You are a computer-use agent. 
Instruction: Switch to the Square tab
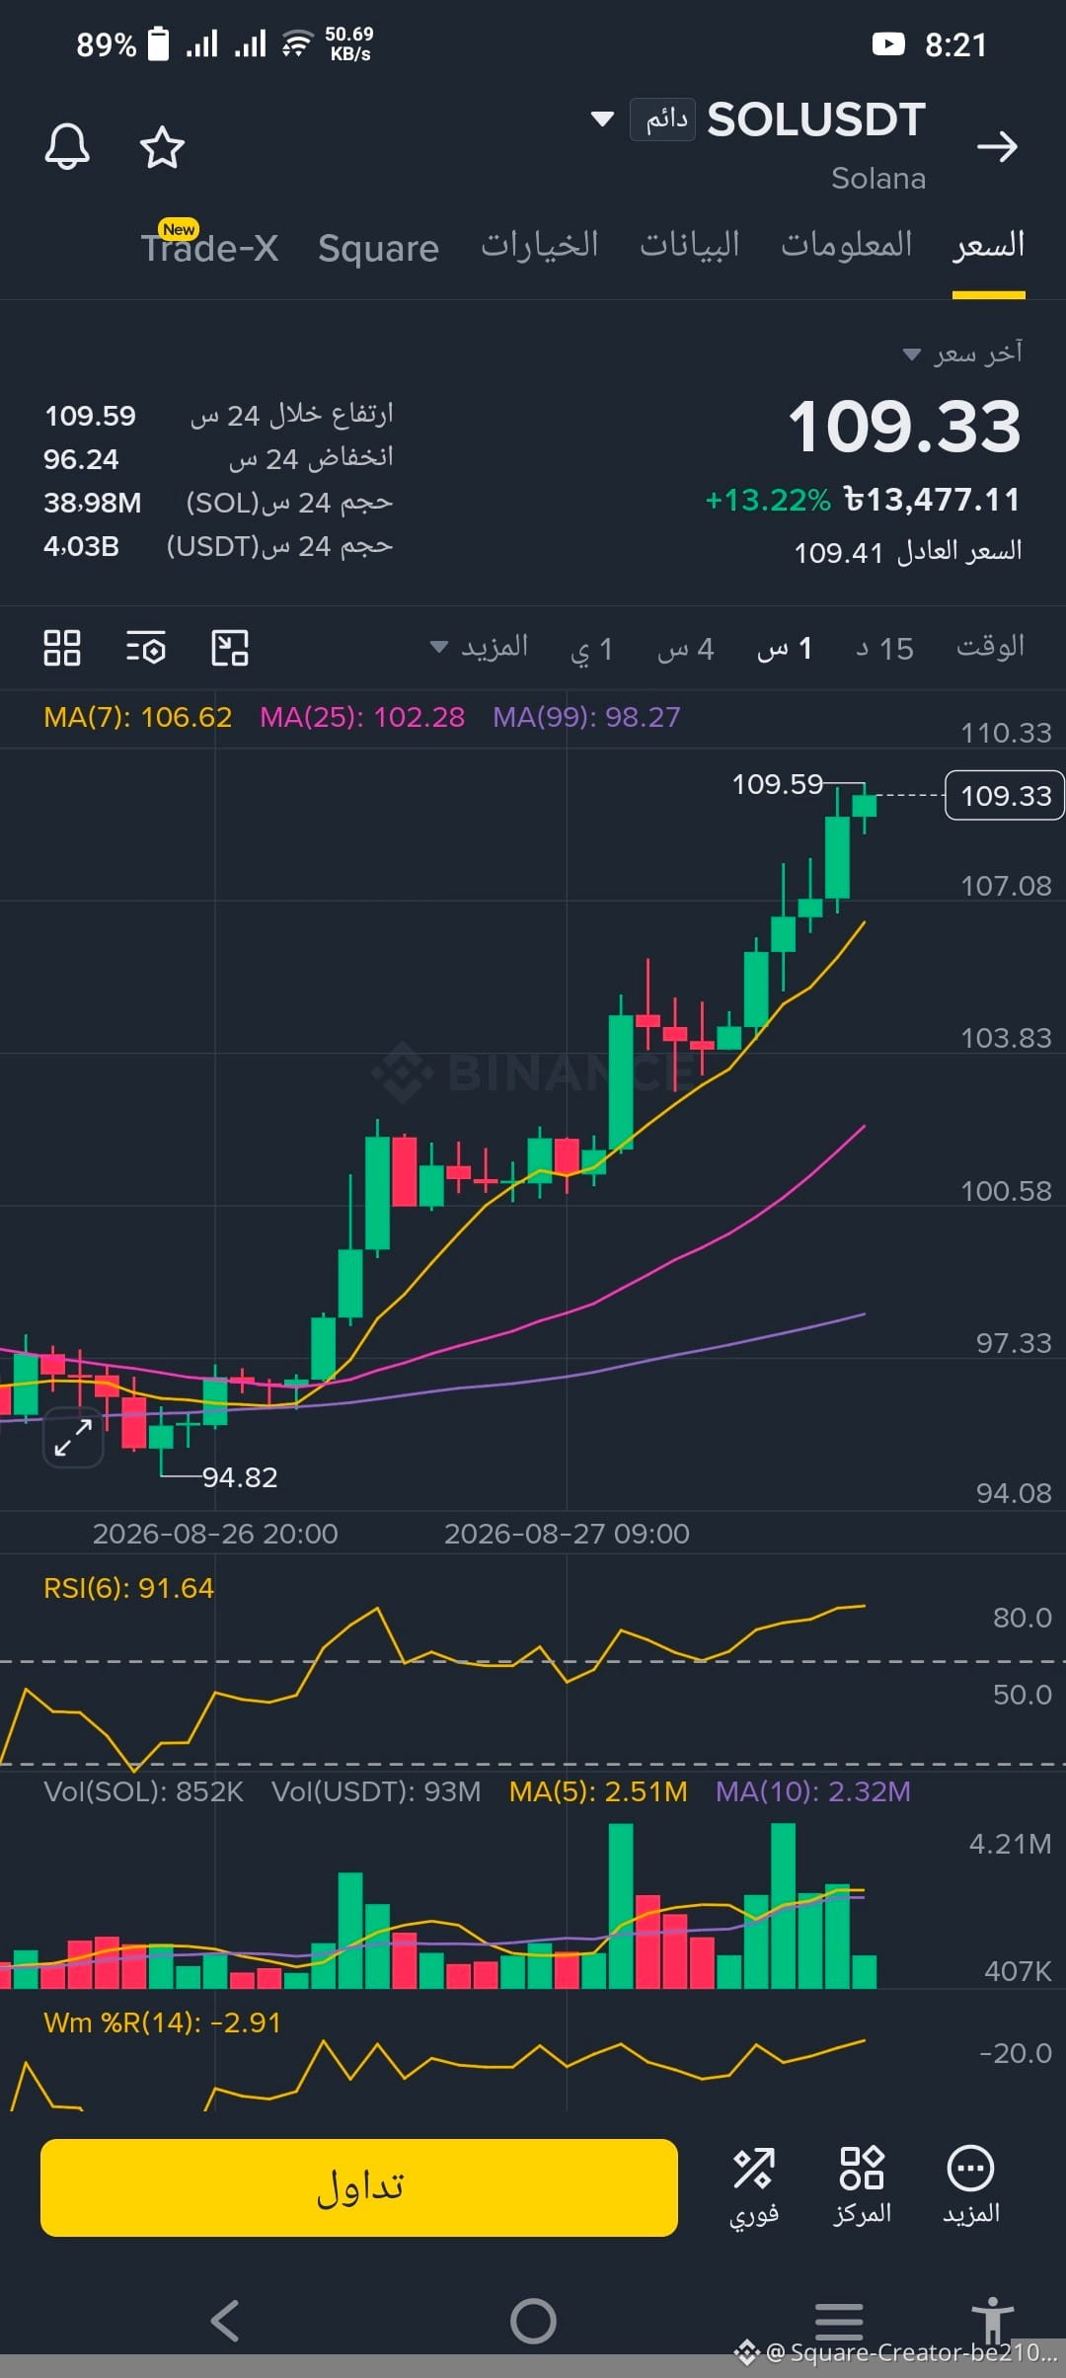point(378,248)
